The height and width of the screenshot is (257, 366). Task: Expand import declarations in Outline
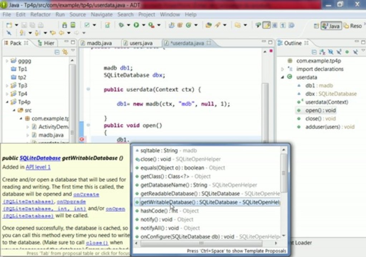coord(283,69)
